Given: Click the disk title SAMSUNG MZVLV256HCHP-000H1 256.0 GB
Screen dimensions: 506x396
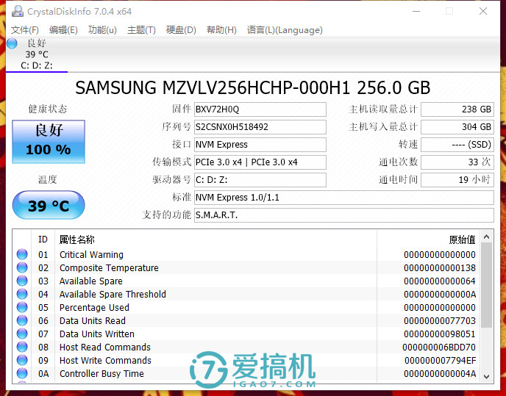Looking at the screenshot, I should [x=253, y=87].
